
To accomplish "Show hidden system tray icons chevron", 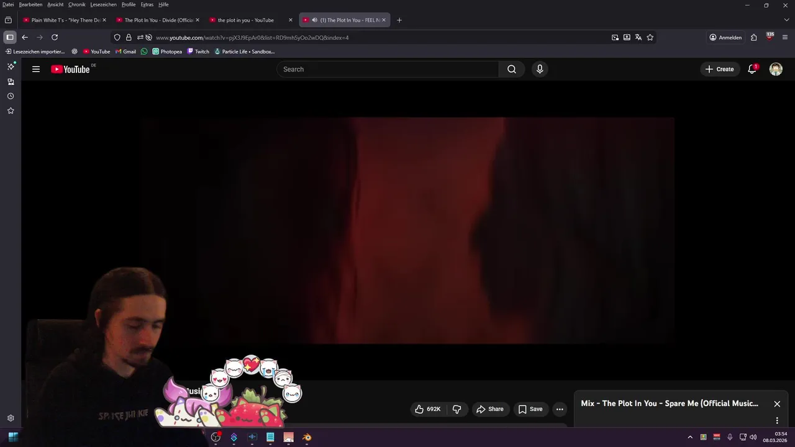I will (x=689, y=437).
